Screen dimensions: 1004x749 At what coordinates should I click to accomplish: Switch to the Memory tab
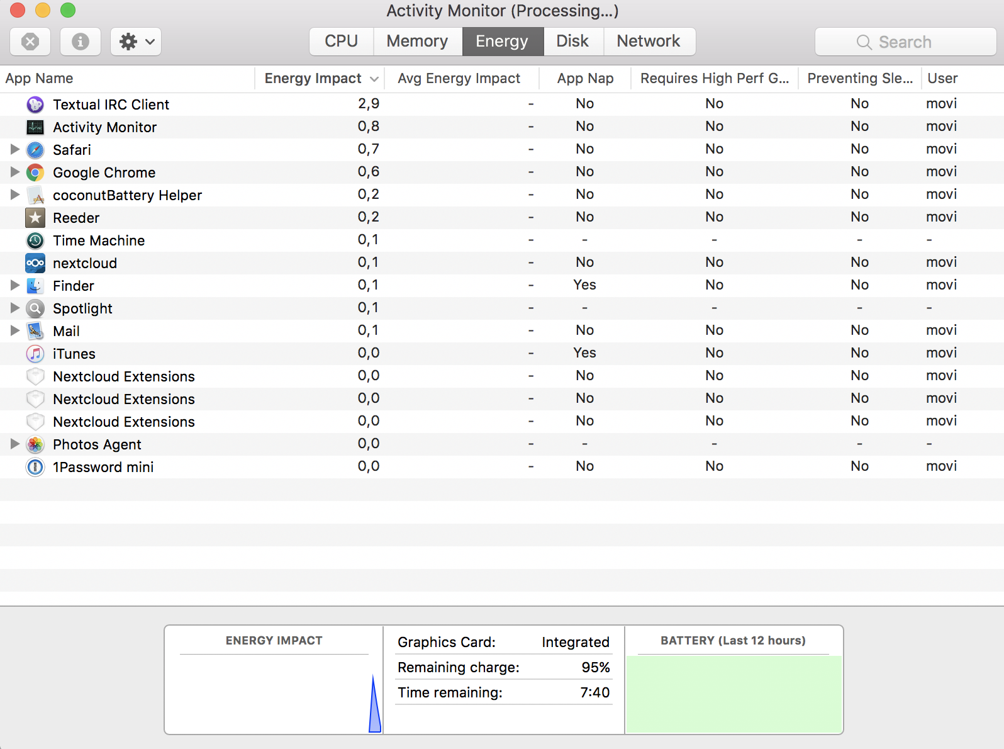point(417,42)
